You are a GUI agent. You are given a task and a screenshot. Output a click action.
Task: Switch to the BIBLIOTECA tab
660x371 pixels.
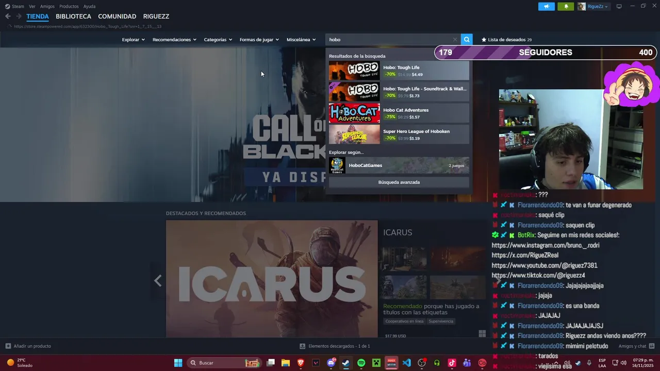[73, 16]
